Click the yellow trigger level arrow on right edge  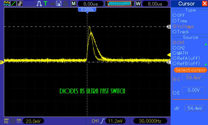coord(169,55)
